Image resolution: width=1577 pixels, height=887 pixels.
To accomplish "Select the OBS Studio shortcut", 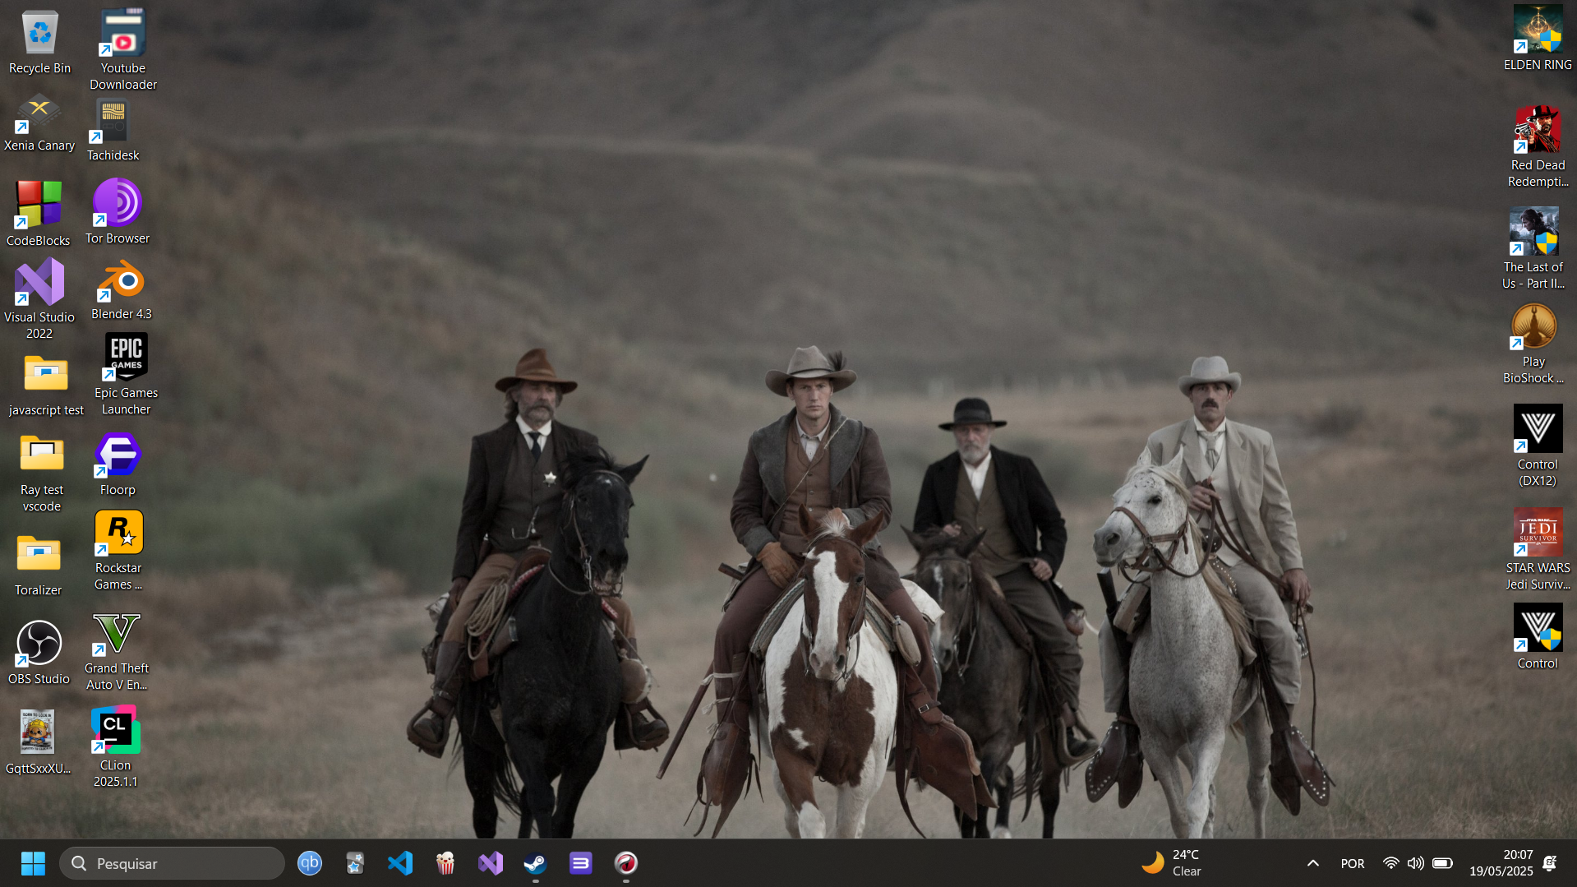I will [x=39, y=653].
